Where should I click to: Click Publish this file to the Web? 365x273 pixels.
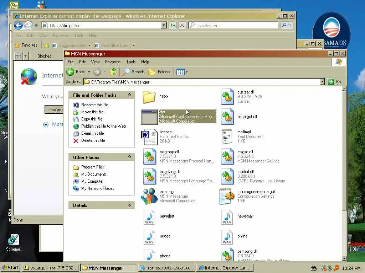[x=104, y=126]
